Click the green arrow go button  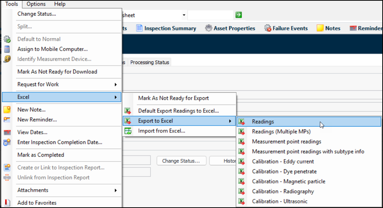pos(238,15)
